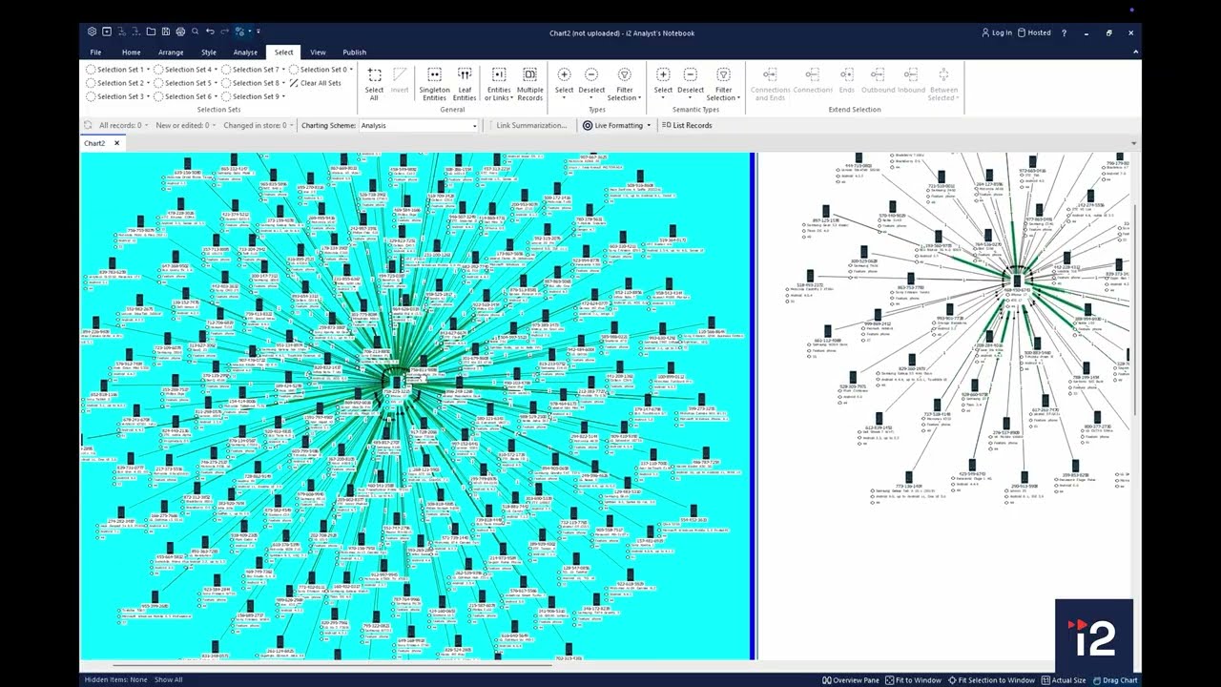The height and width of the screenshot is (687, 1221).
Task: Click the Hosted database icon
Action: point(1022,33)
